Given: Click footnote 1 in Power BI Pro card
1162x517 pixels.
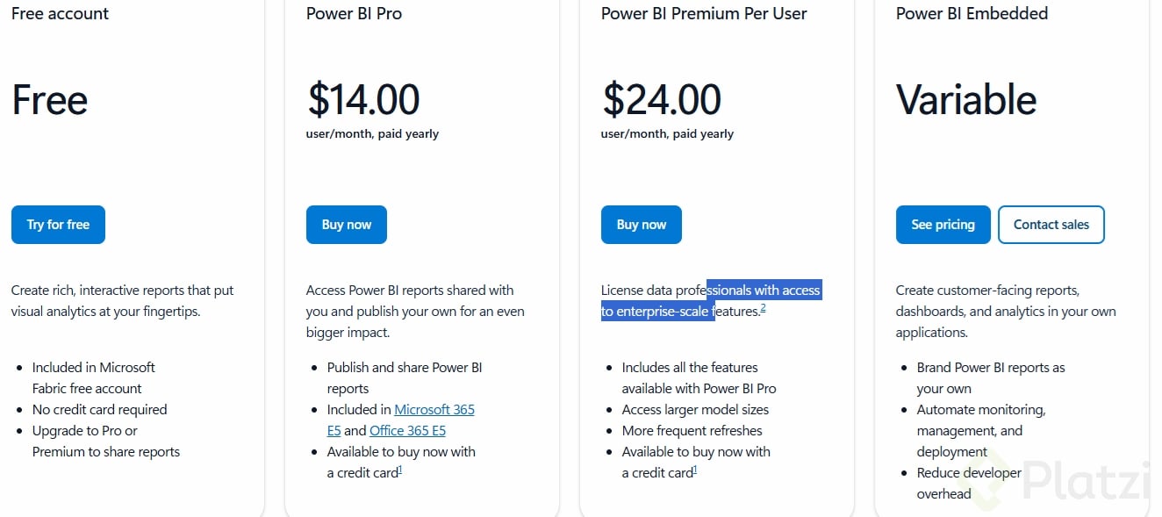Looking at the screenshot, I should pyautogui.click(x=400, y=470).
